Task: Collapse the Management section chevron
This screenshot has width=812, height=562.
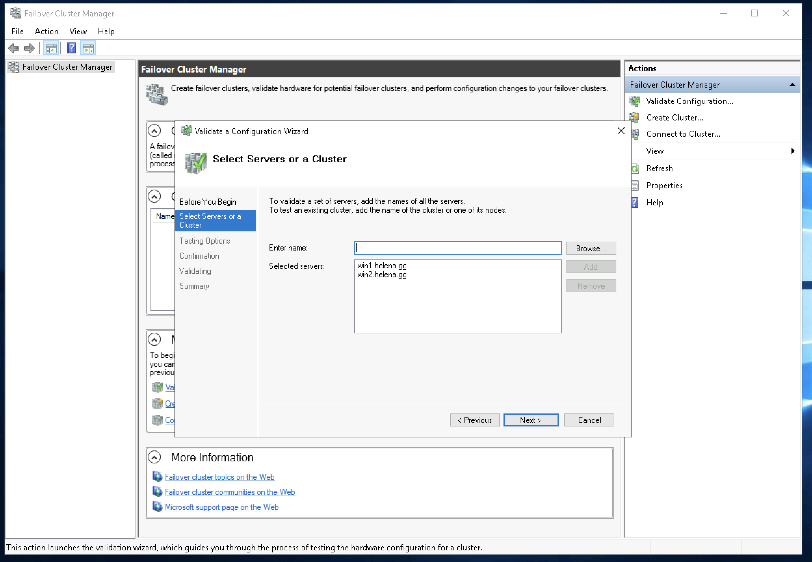Action: point(155,340)
